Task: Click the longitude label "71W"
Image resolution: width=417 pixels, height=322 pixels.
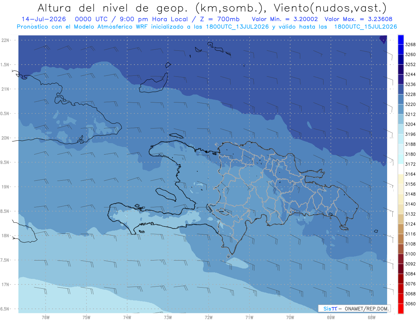Action: 250,317
